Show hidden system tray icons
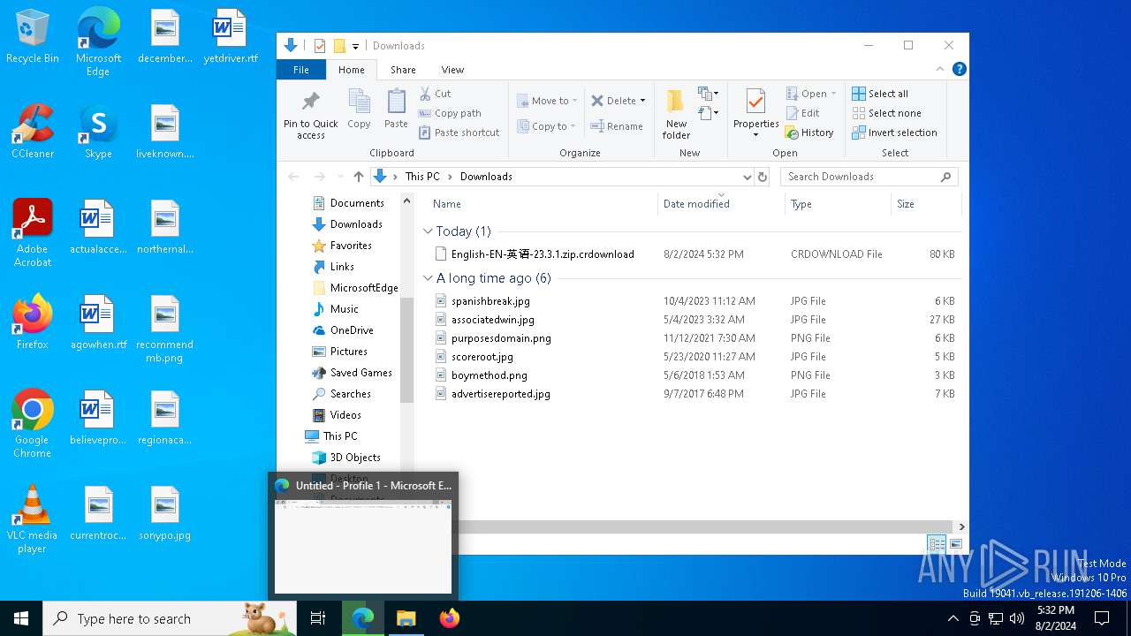This screenshot has width=1131, height=636. (x=953, y=618)
